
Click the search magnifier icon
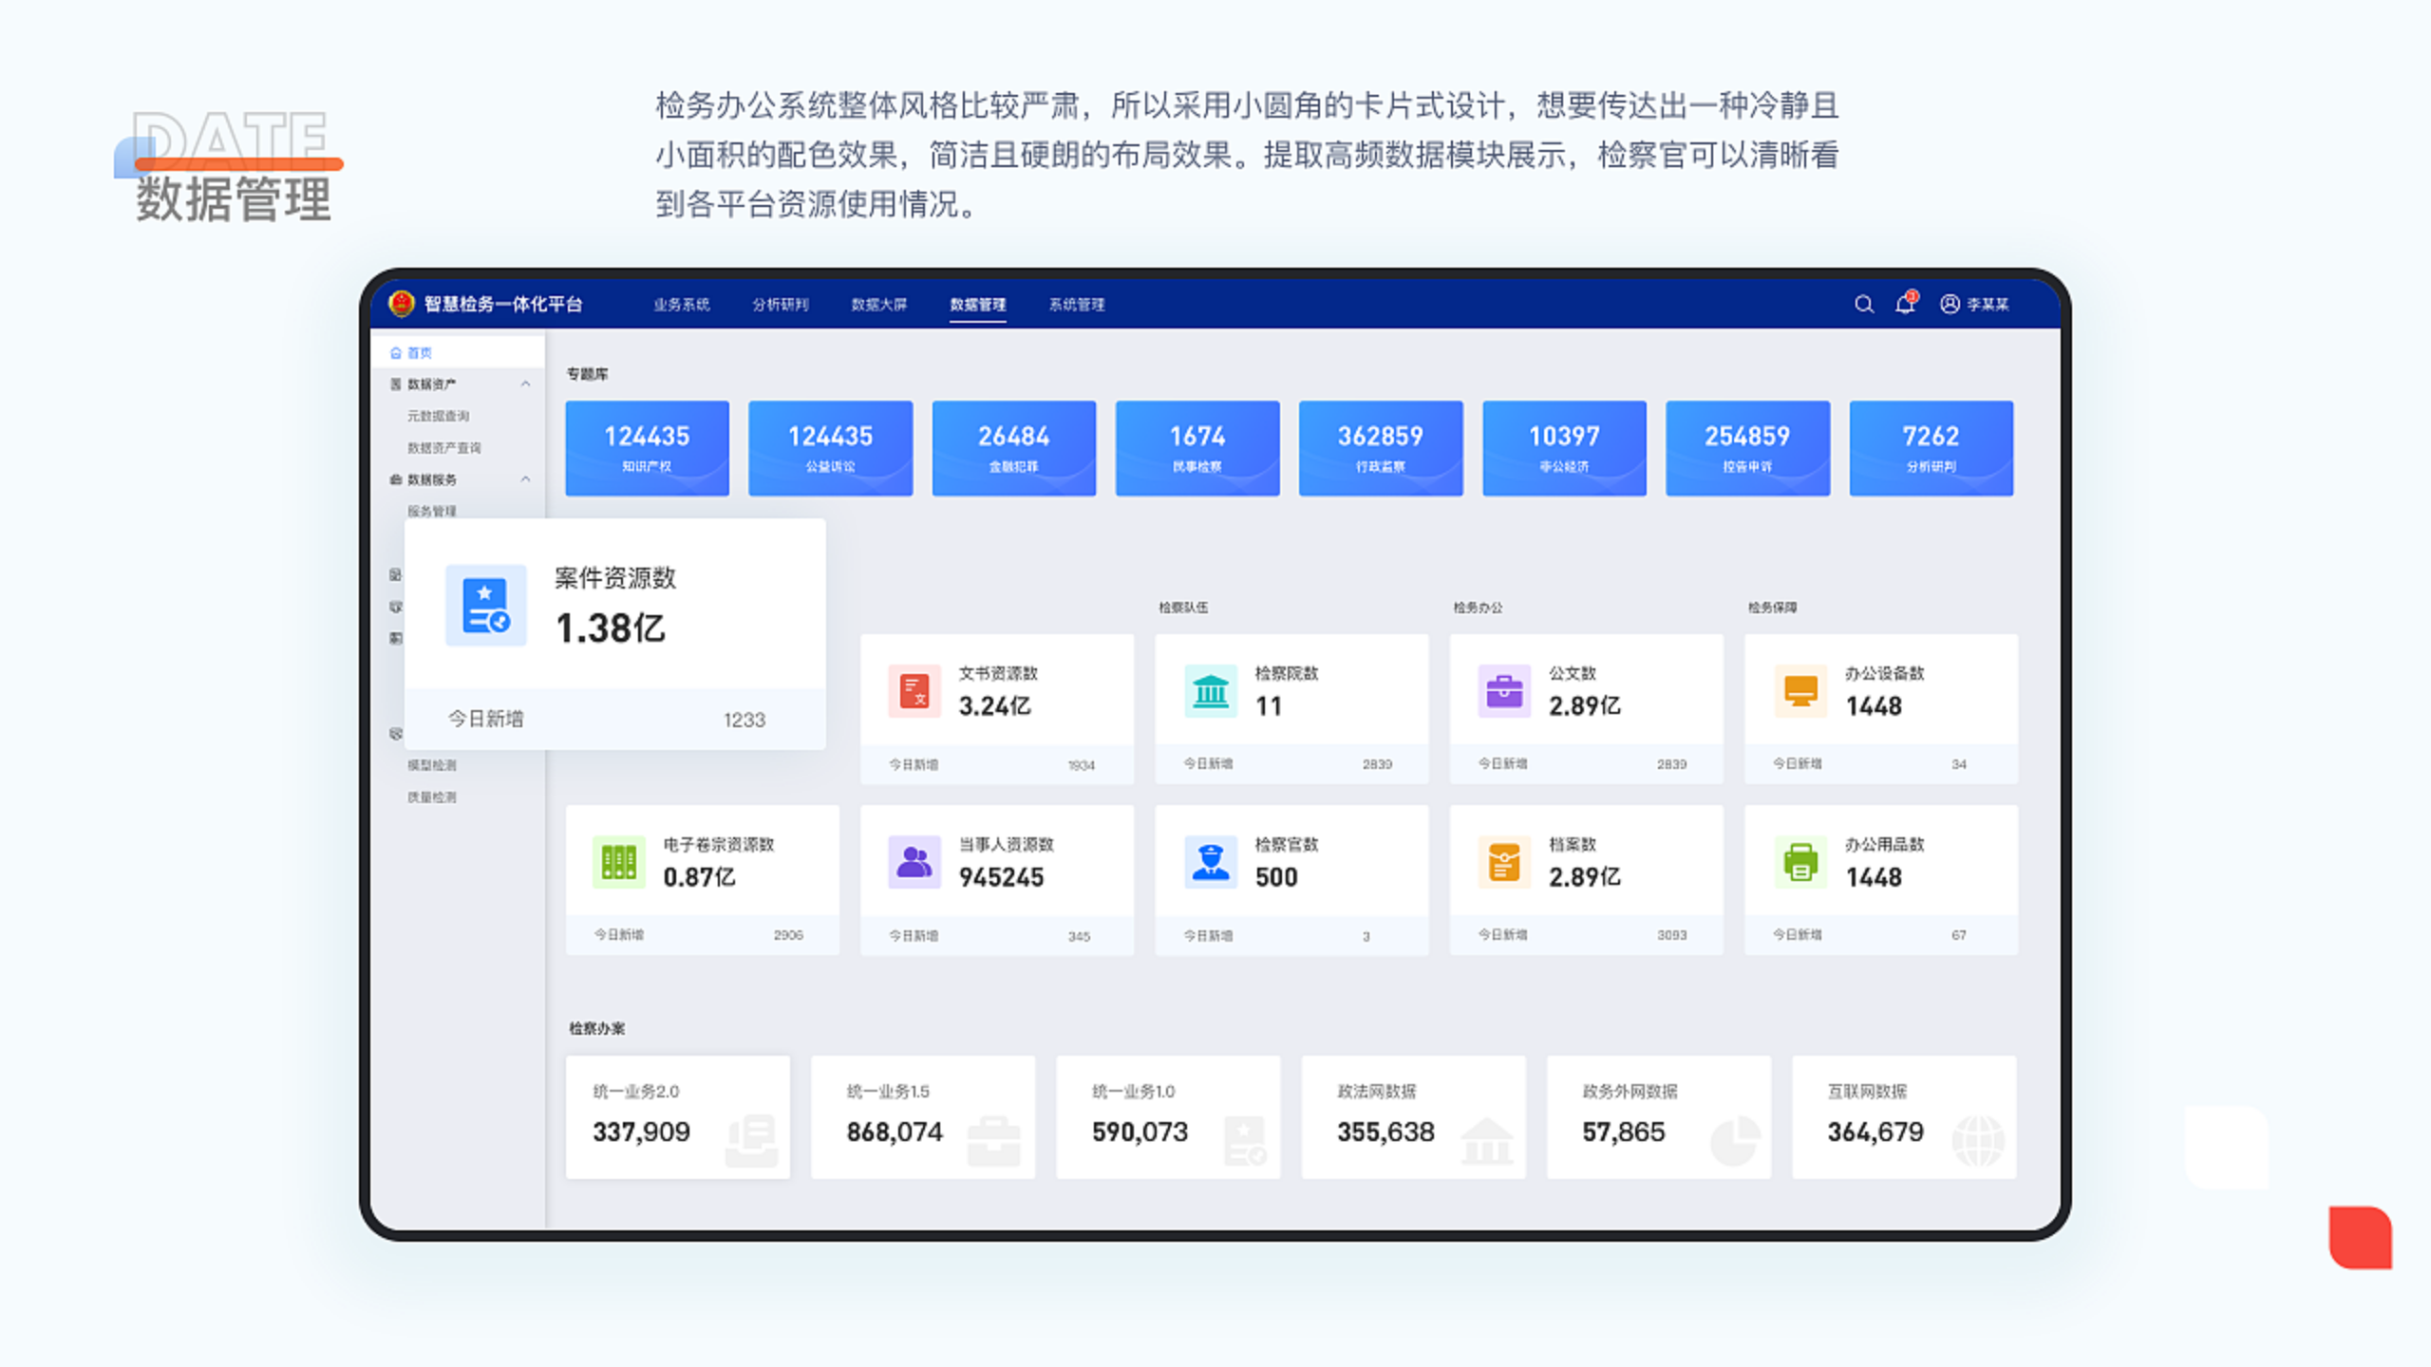[1863, 304]
